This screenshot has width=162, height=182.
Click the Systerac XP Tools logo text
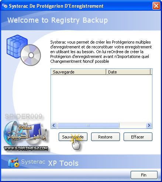pos(50,163)
